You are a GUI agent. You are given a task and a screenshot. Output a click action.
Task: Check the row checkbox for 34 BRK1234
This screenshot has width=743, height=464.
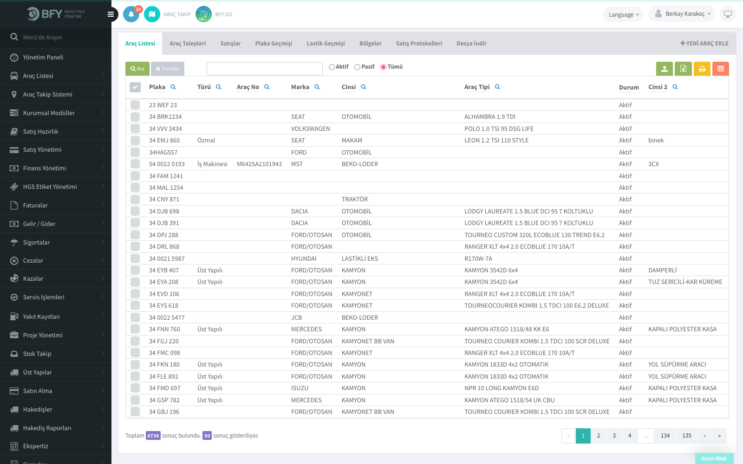(x=135, y=116)
